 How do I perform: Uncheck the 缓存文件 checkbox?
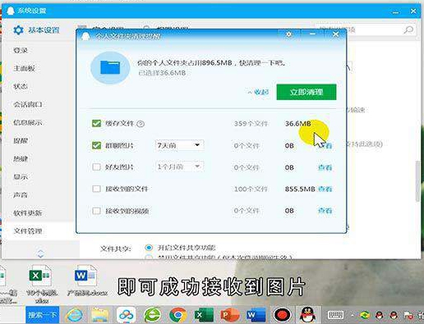coord(96,124)
